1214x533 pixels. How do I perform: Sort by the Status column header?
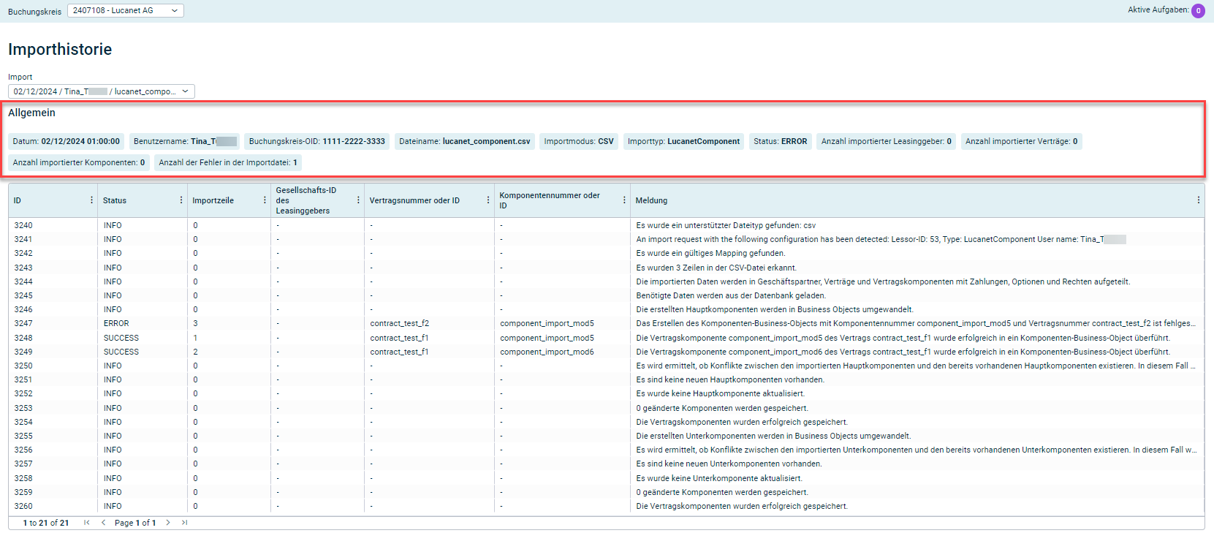[x=115, y=200]
